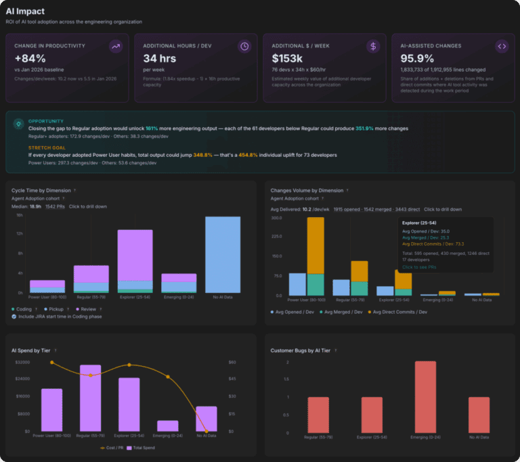Click the lightbulb icon beside Opportunity
Screen dimensions: 520x462
[18, 124]
